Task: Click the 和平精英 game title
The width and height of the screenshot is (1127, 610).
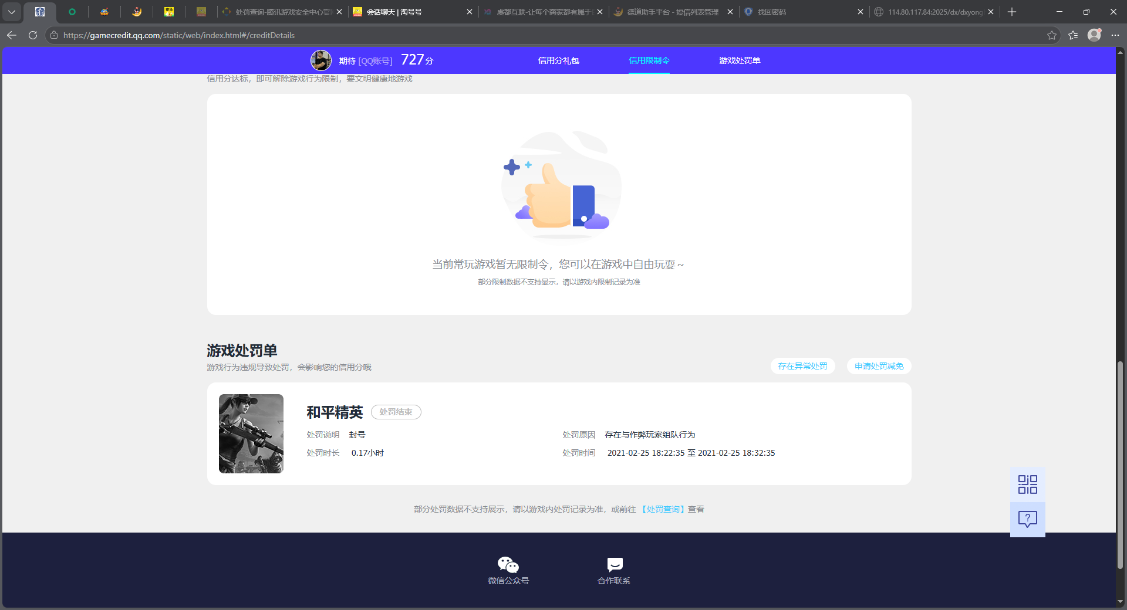Action: (335, 412)
